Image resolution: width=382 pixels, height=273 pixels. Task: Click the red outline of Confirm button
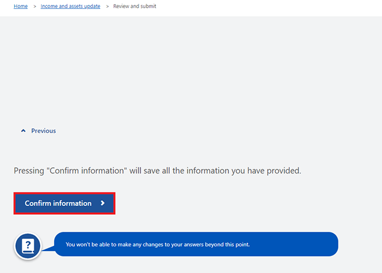[65, 193]
